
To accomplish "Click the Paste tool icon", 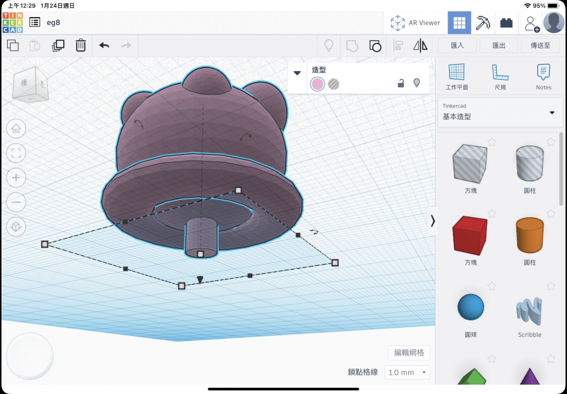I will 35,45.
